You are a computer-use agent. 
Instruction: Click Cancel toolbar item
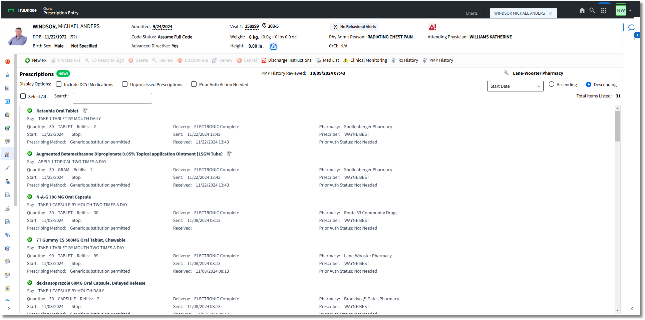coord(247,60)
